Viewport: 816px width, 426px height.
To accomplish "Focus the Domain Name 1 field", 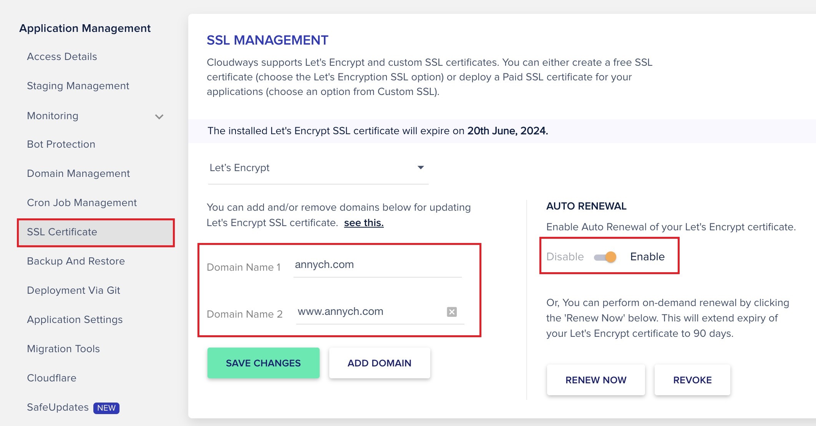I will tap(377, 265).
